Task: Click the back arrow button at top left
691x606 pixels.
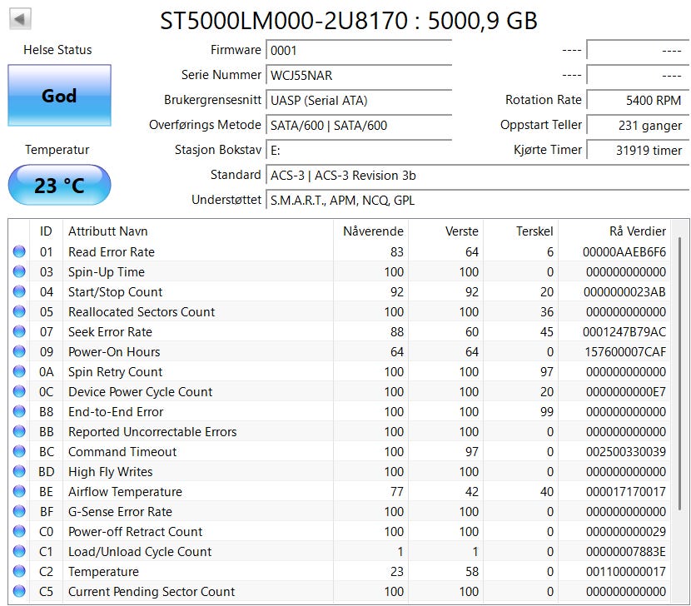Action: coord(21,19)
